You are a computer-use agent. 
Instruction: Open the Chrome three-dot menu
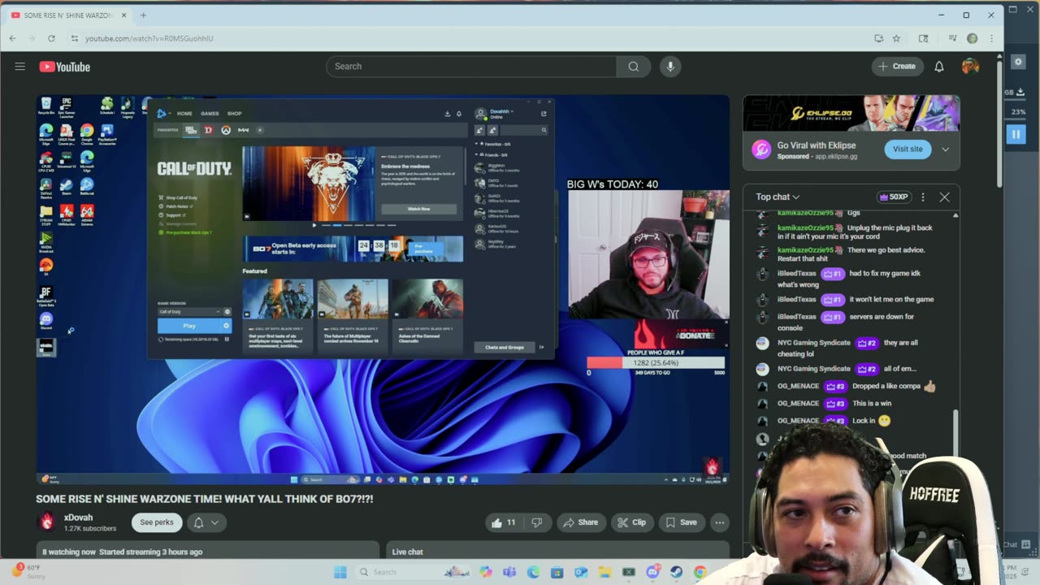991,38
